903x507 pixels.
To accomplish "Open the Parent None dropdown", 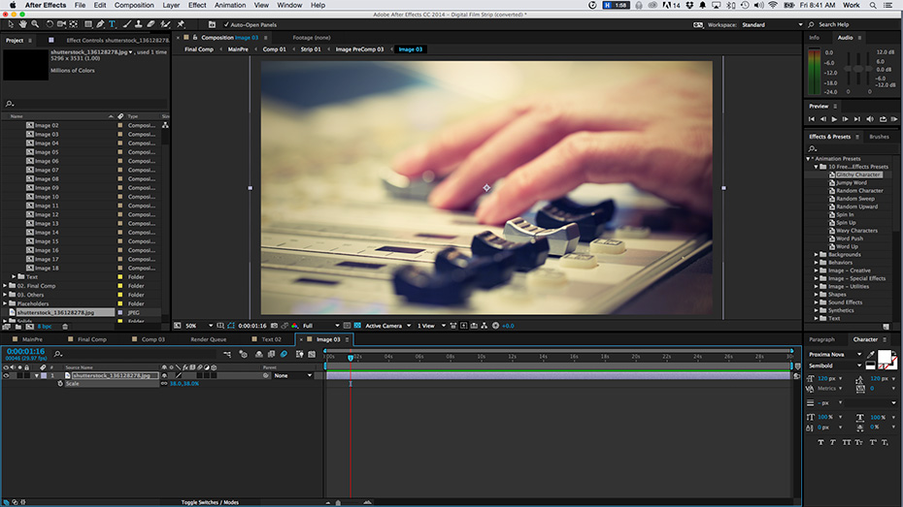I will [293, 375].
